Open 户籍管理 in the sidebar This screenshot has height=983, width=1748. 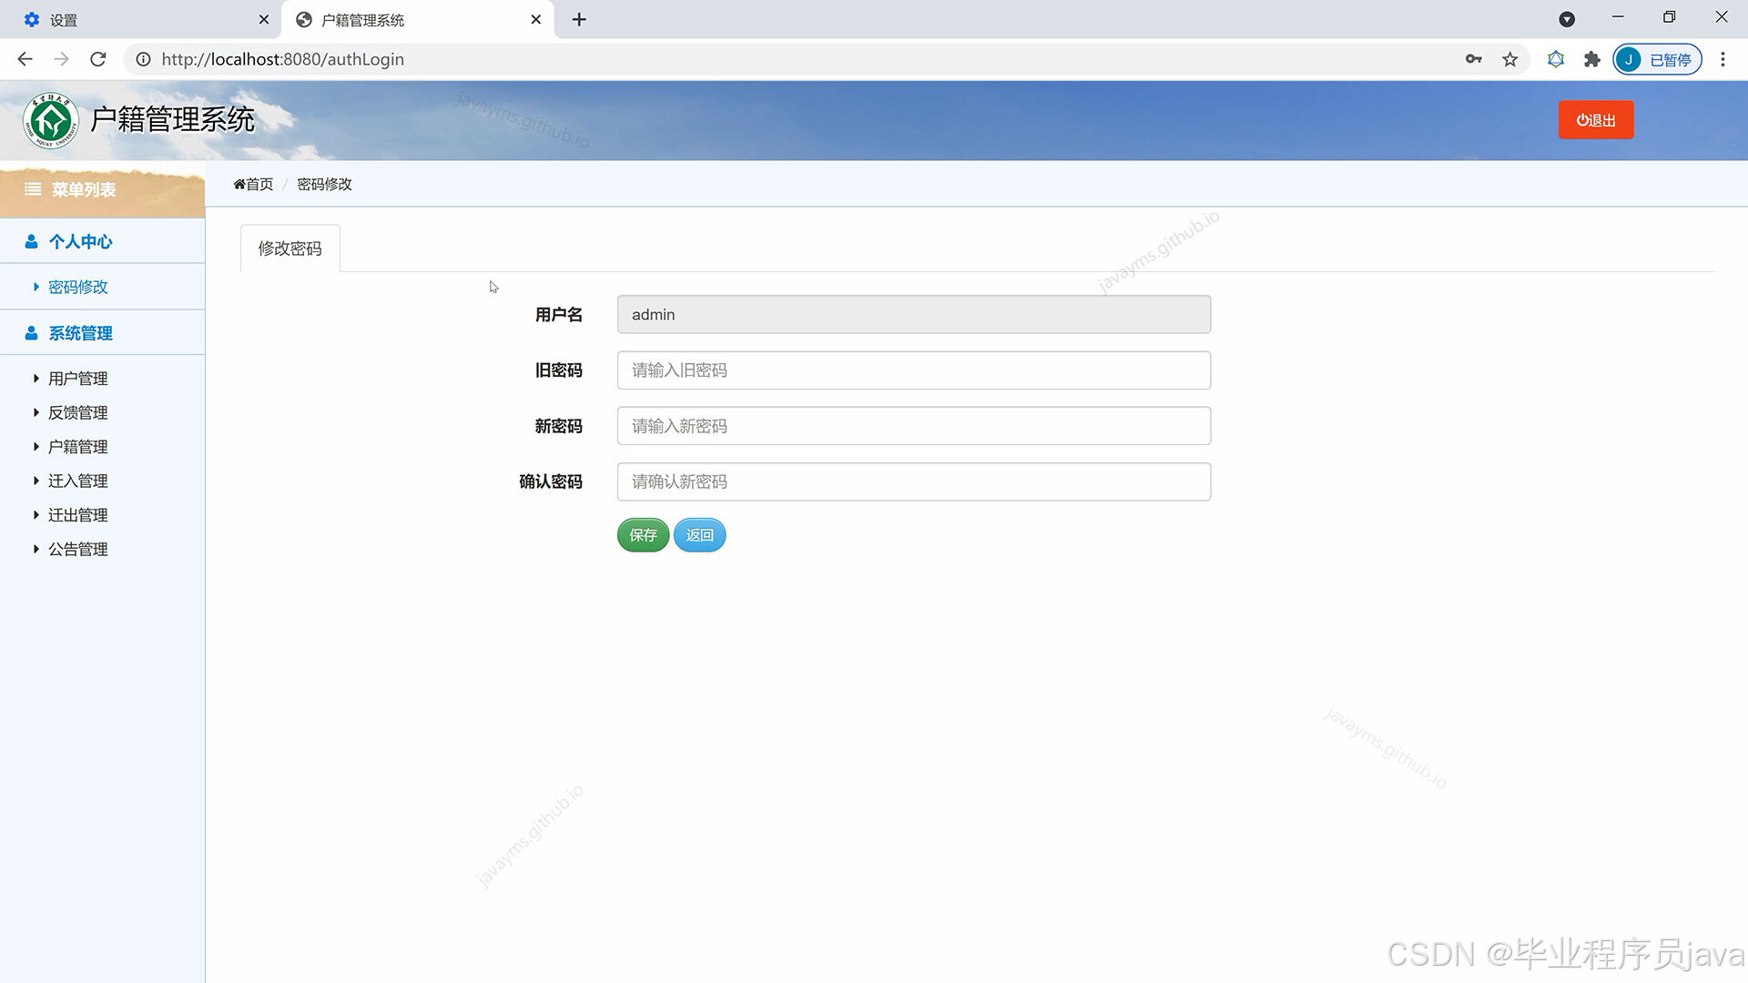(x=77, y=447)
